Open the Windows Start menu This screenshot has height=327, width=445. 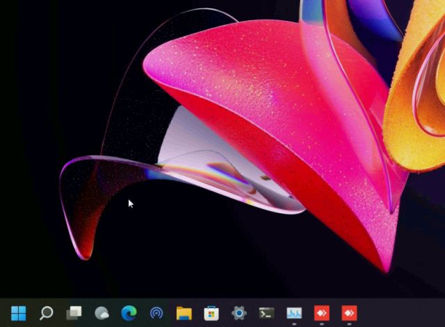click(x=19, y=313)
